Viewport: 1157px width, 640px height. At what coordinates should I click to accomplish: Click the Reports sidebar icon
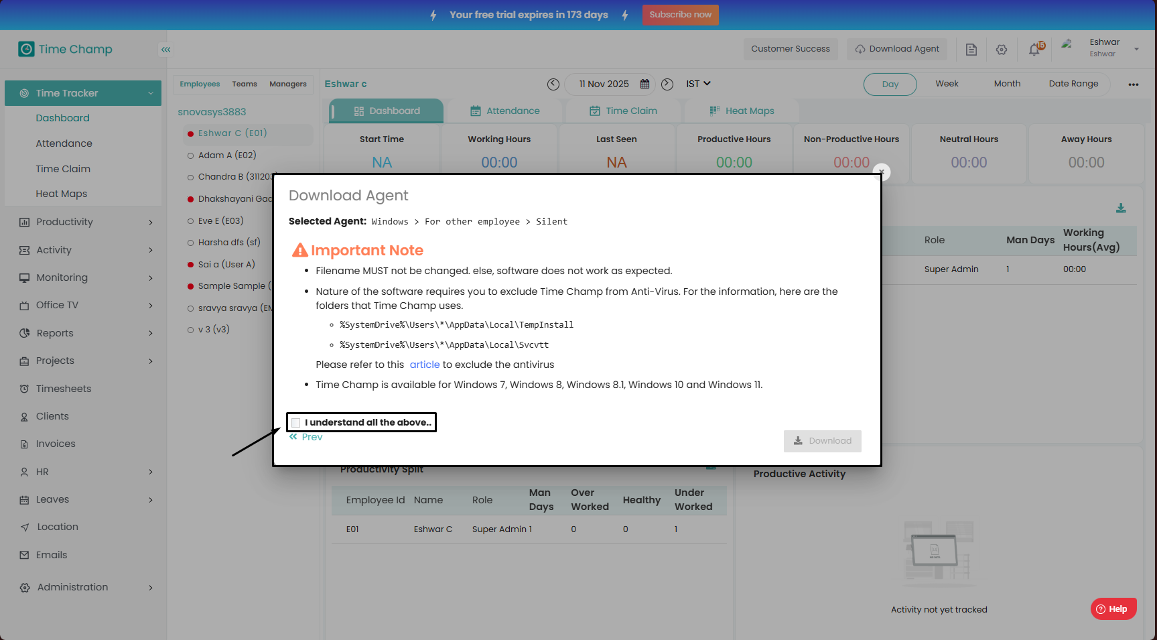25,333
